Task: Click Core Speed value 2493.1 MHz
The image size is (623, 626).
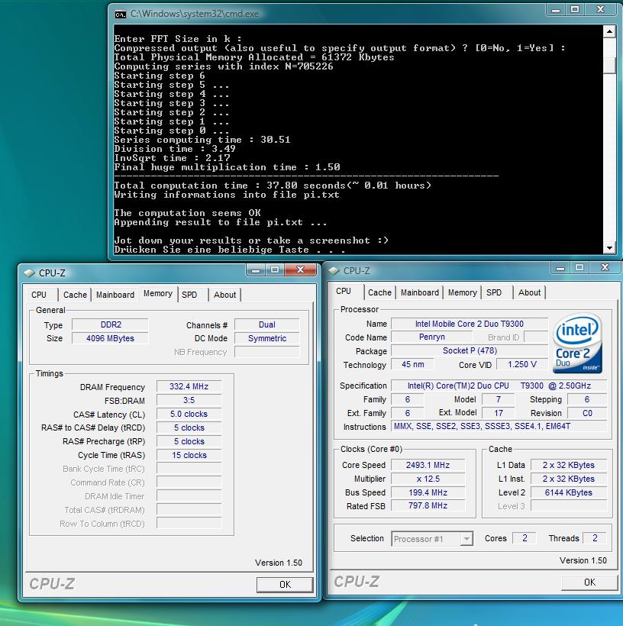Action: coord(428,465)
